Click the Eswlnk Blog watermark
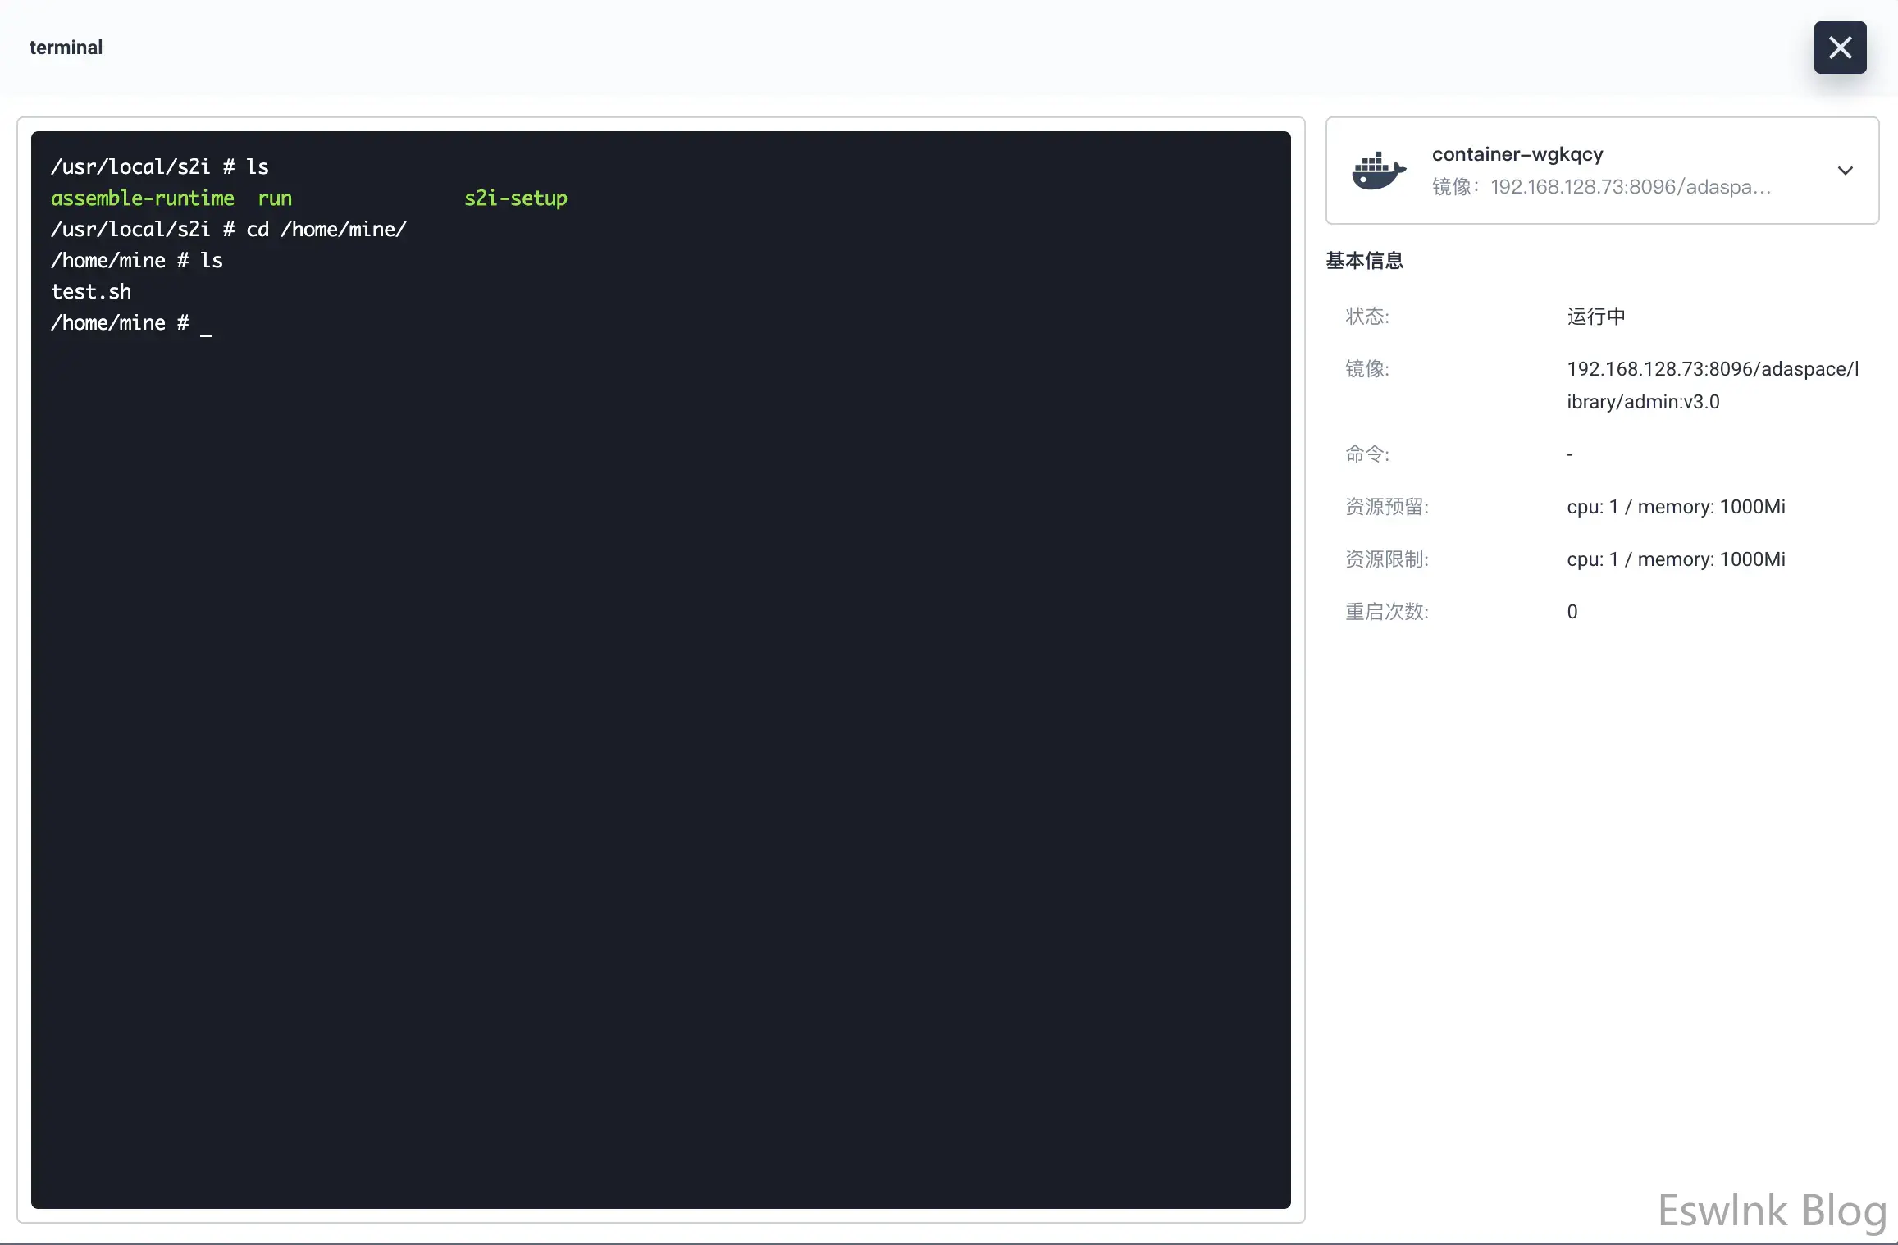The width and height of the screenshot is (1898, 1245). [1772, 1211]
